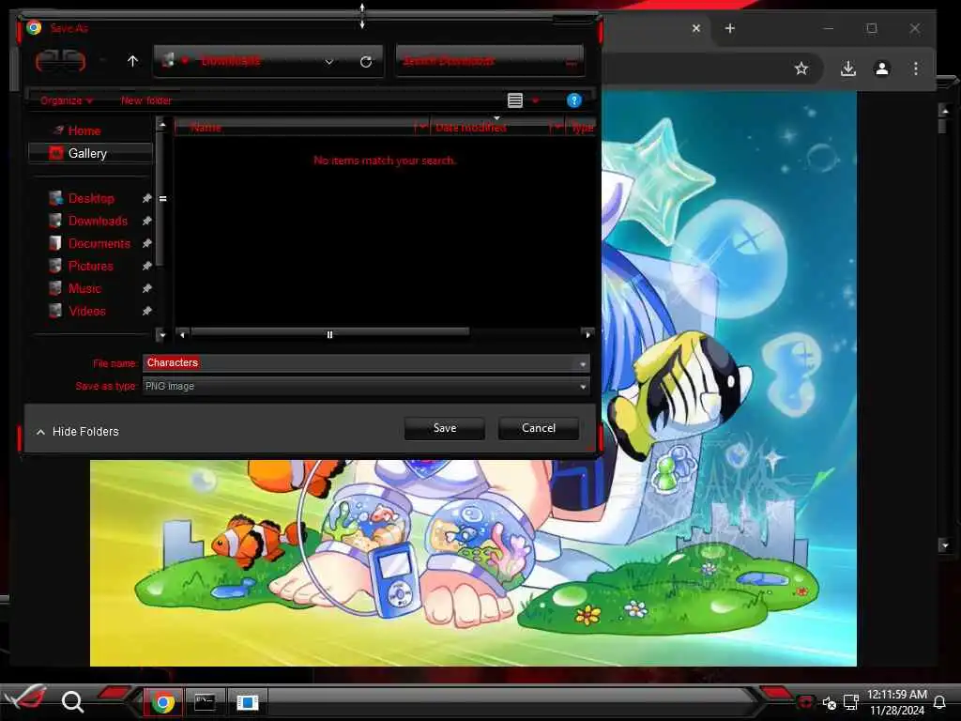Click the Search Downloads field
Screen dimensions: 961x721
pyautogui.click(x=490, y=61)
